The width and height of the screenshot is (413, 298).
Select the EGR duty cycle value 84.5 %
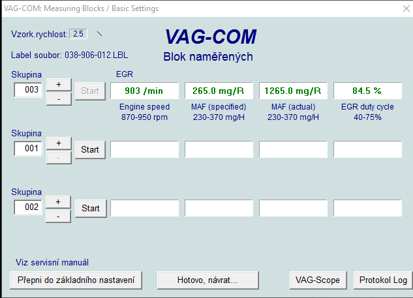[x=367, y=91]
